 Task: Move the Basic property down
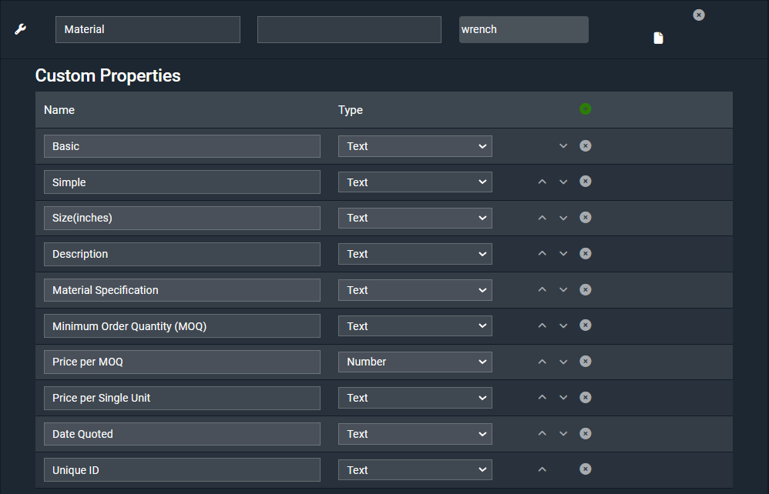[563, 146]
